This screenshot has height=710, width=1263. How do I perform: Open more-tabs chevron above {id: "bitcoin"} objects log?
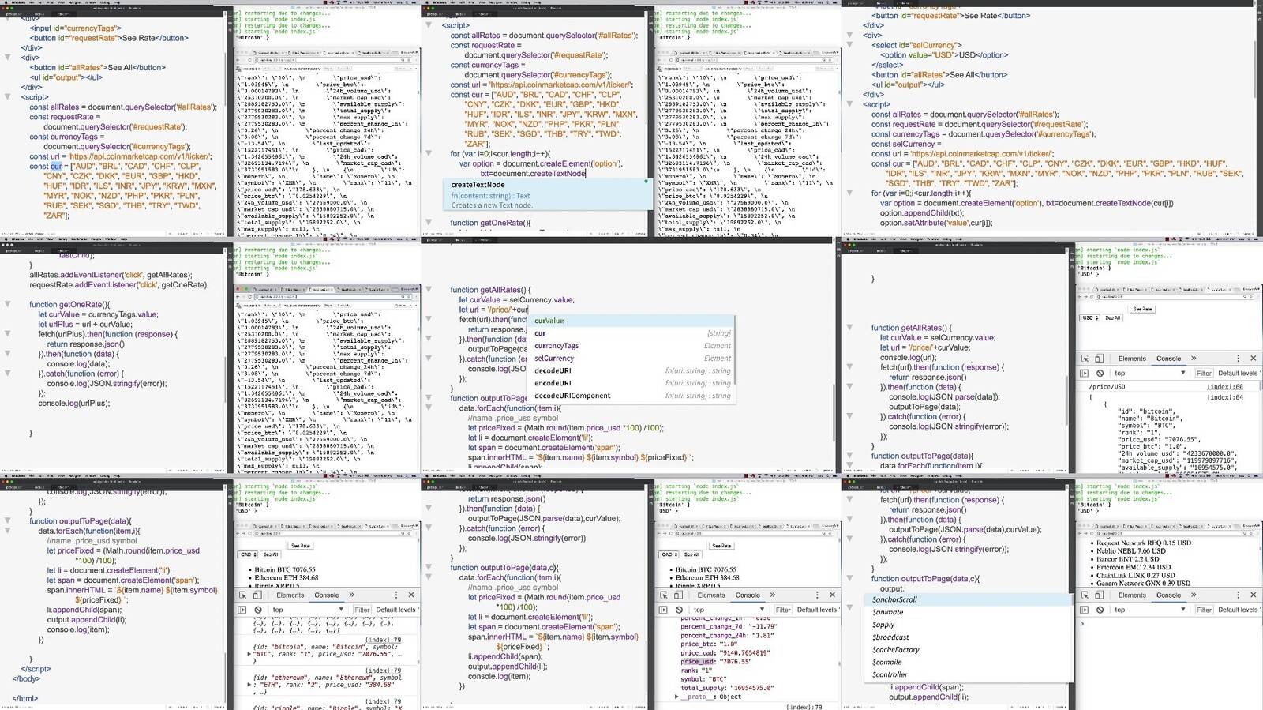pos(351,595)
